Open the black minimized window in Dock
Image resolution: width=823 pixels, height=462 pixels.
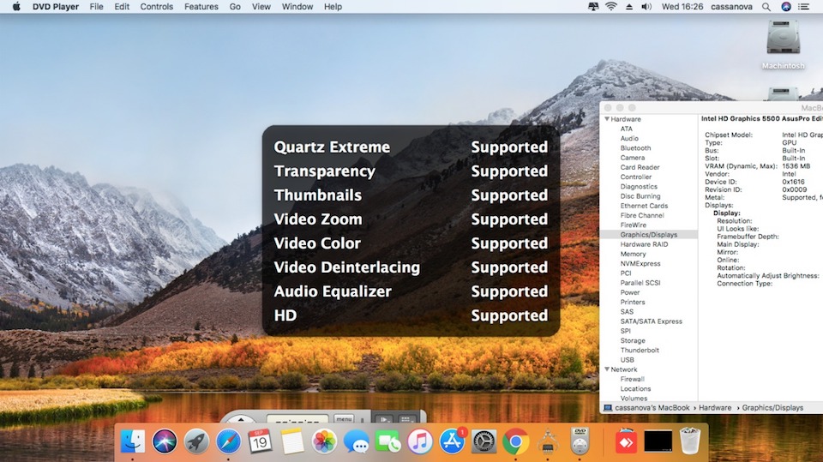(x=658, y=441)
